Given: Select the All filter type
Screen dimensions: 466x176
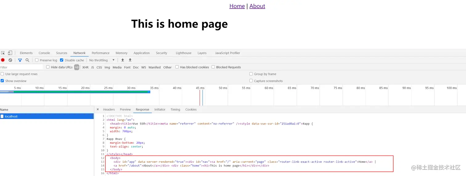Looking at the screenshot, I should click(77, 67).
